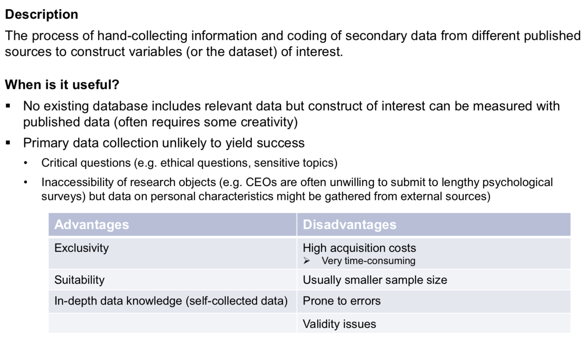Viewport: 586px width, 343px height.
Task: Click the In-depth data knowledge cell
Action: tap(171, 301)
